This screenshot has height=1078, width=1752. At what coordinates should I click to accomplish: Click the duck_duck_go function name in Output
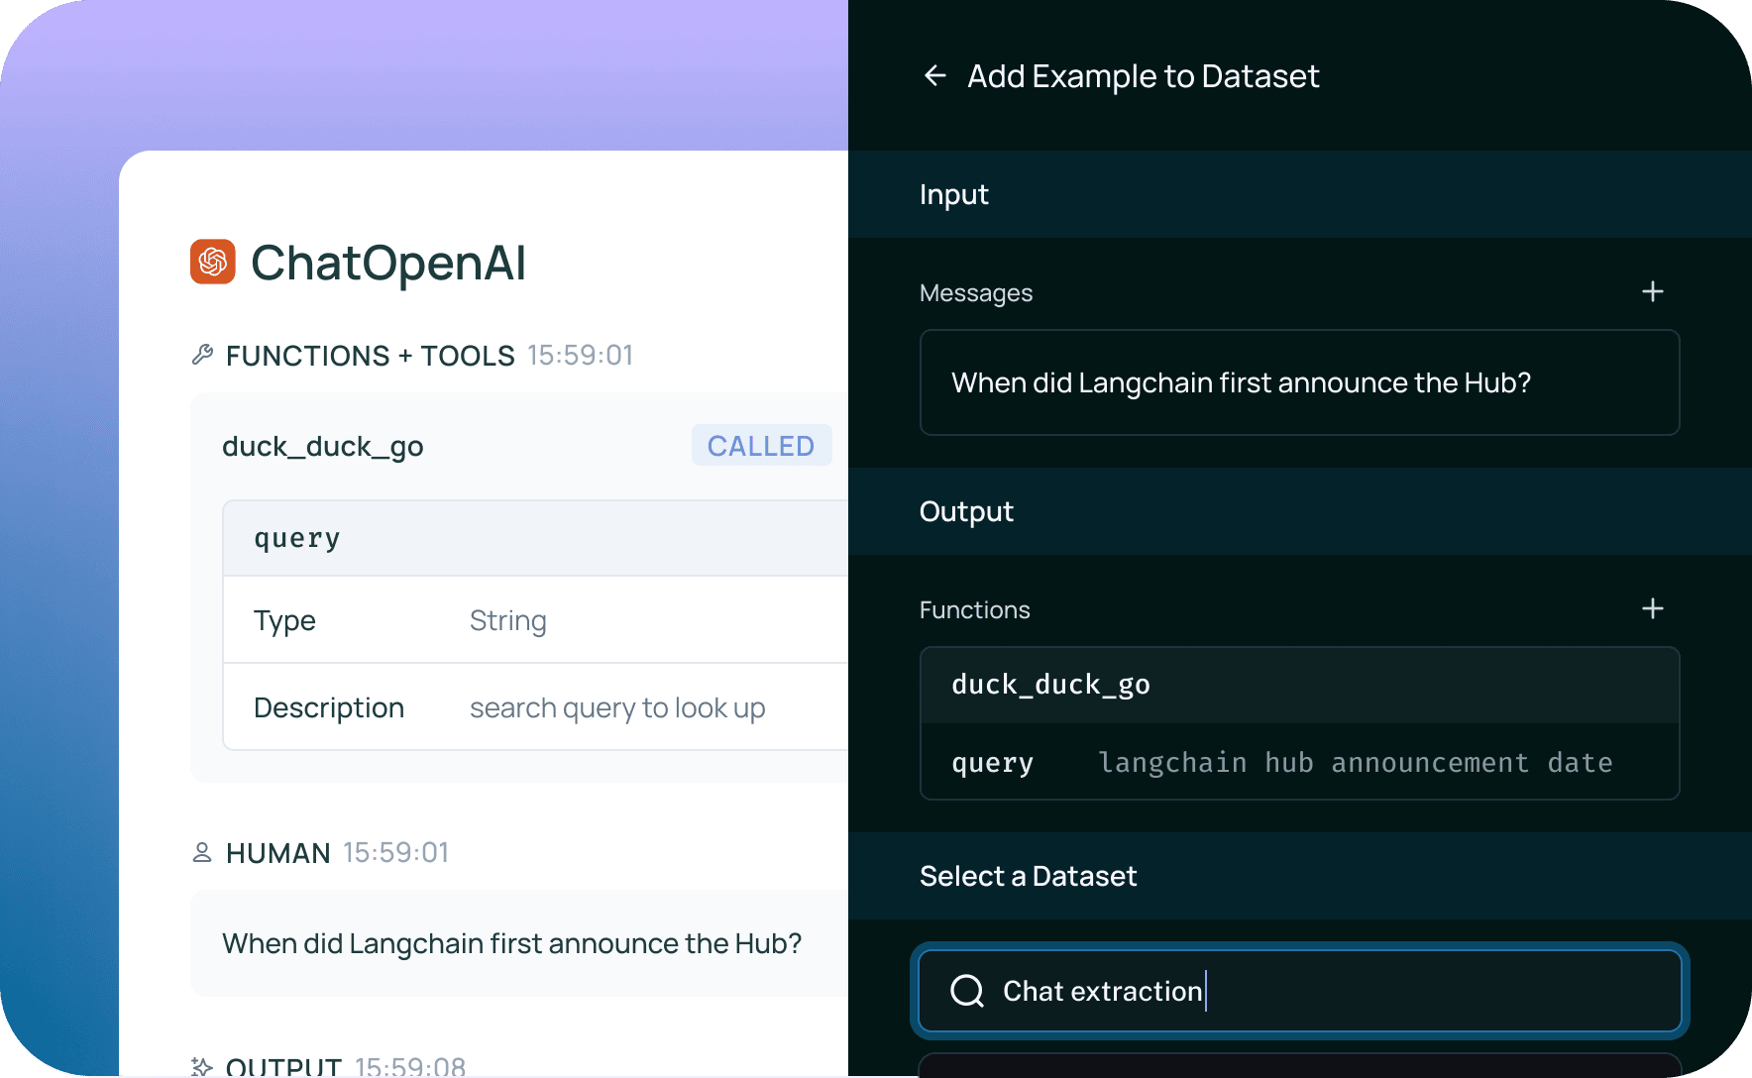tap(1050, 685)
